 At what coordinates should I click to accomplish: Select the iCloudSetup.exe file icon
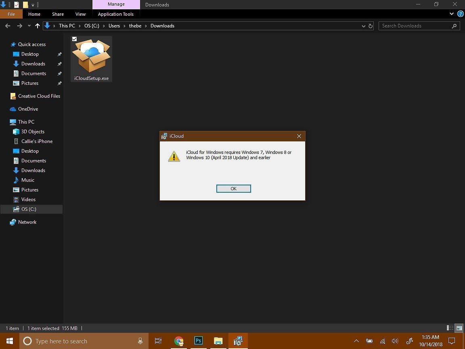point(91,55)
